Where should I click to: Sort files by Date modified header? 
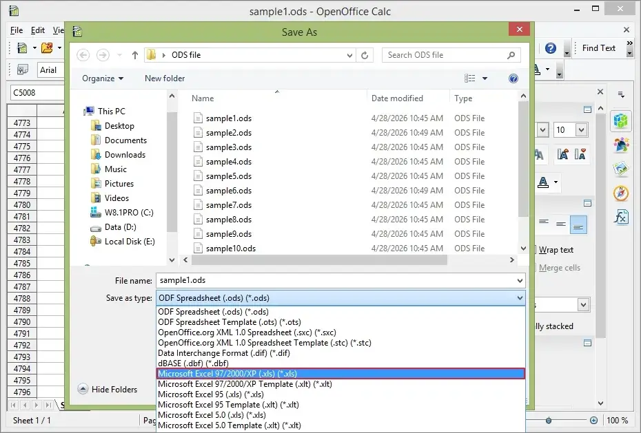(397, 98)
